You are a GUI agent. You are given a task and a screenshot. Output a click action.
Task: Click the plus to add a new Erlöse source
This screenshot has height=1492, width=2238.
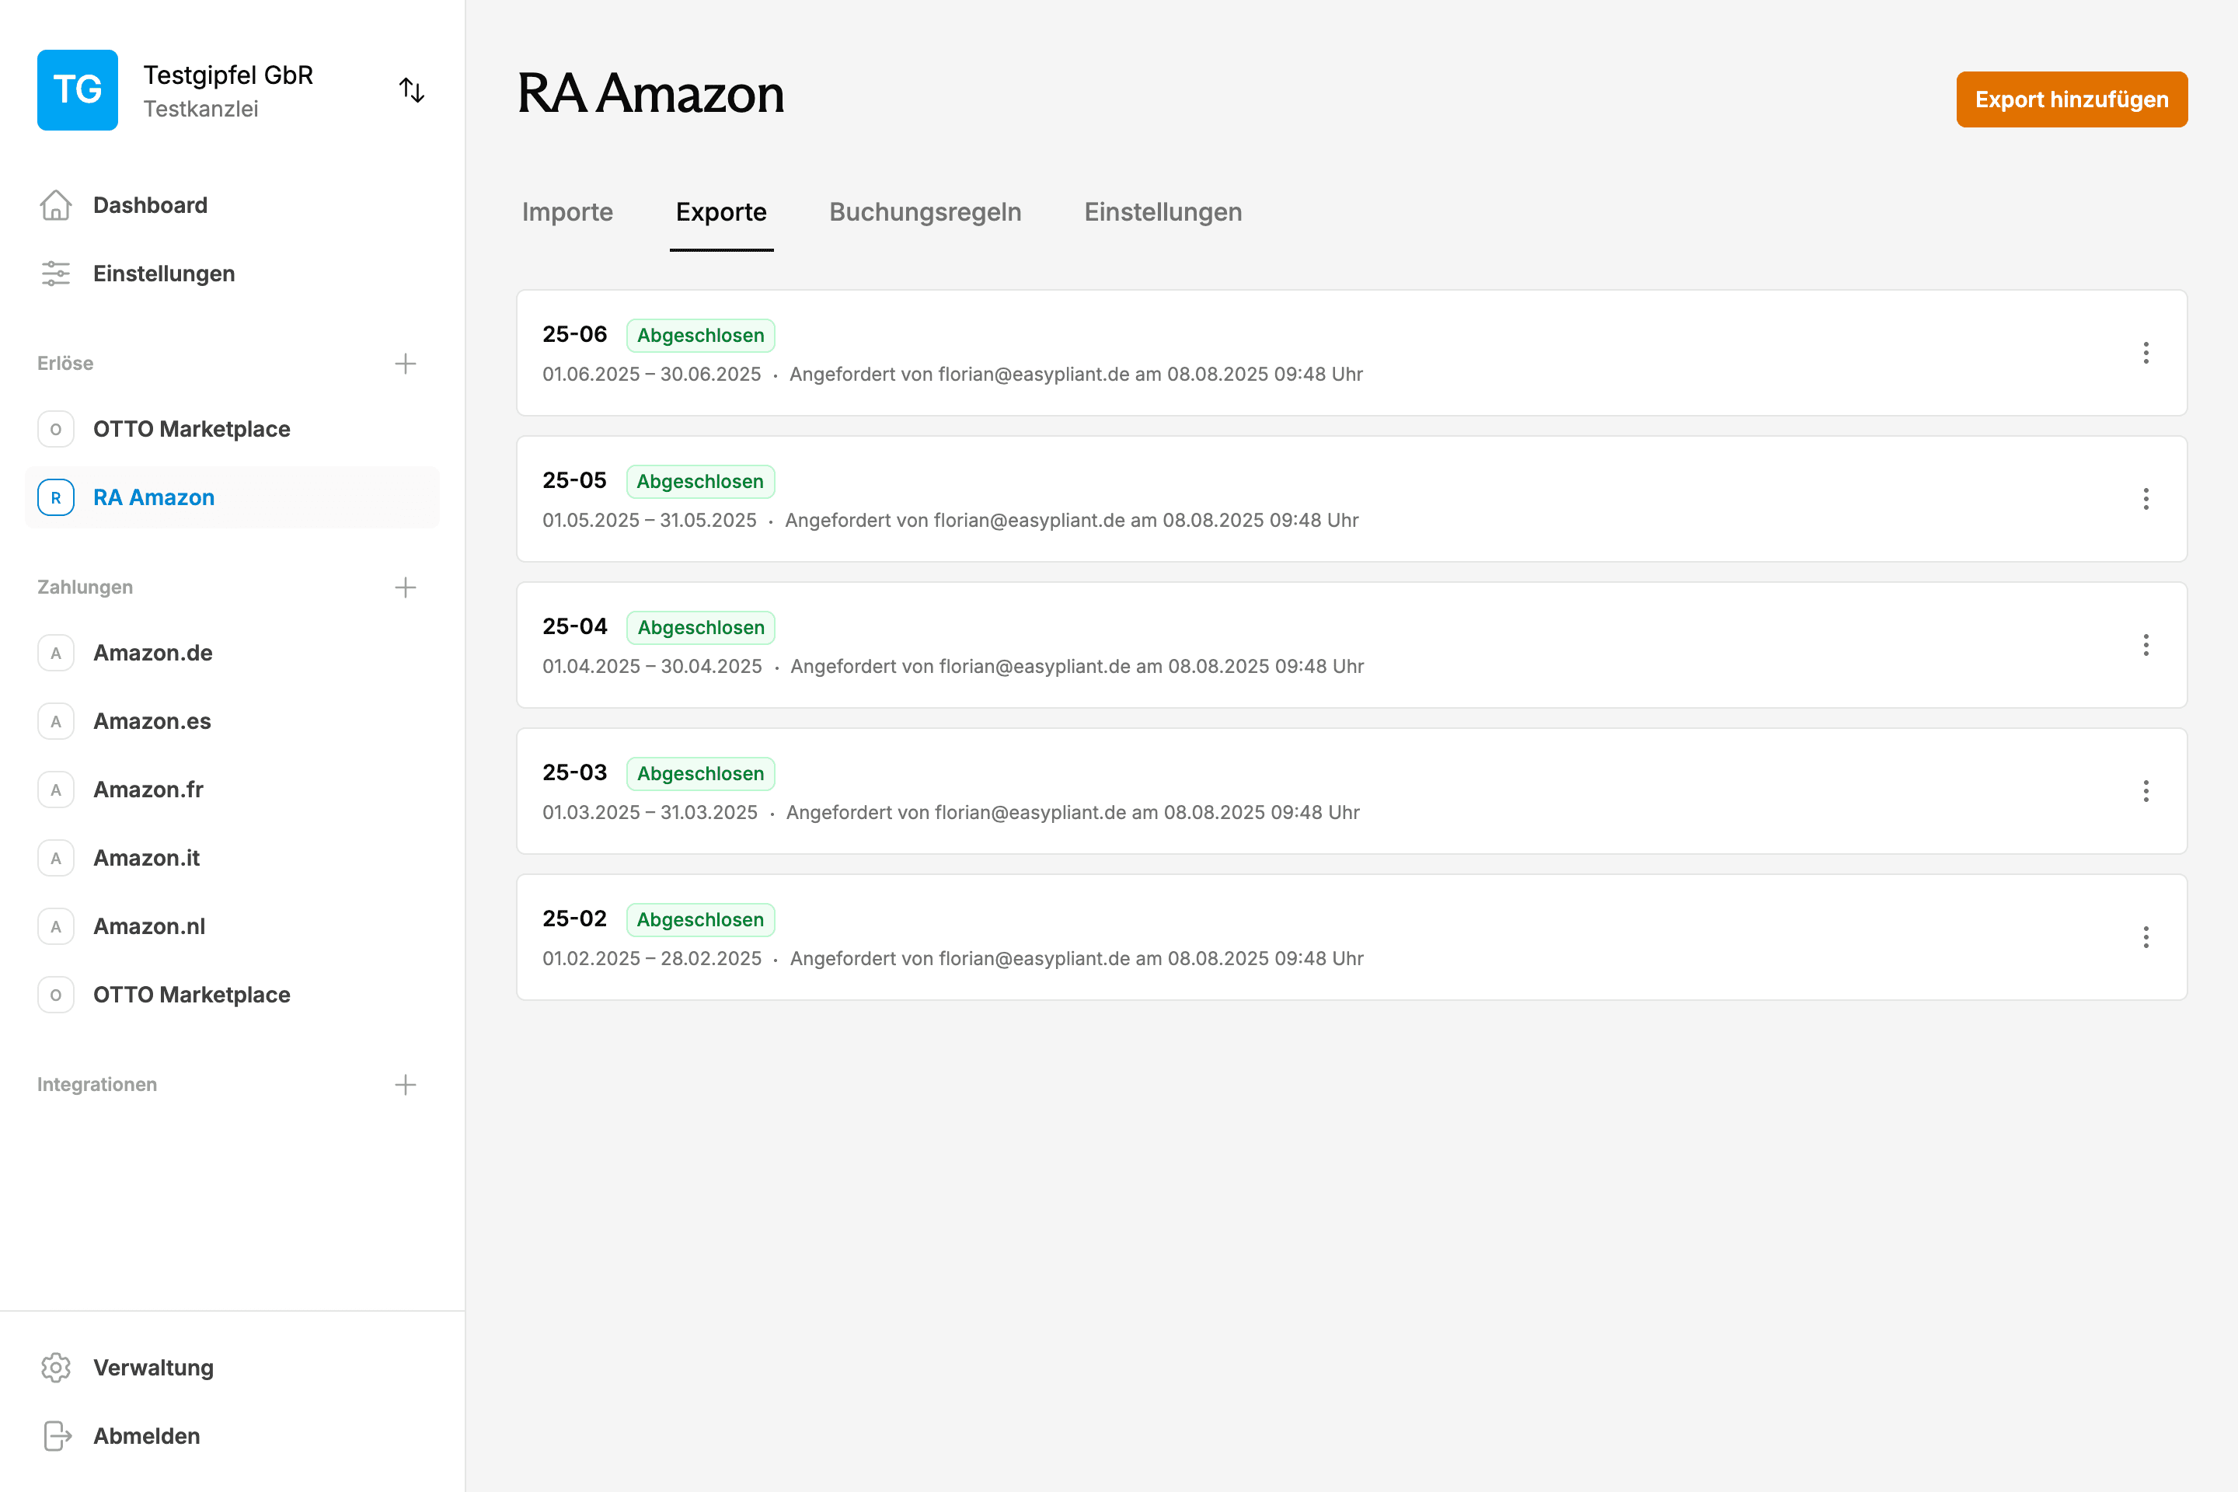(x=406, y=363)
